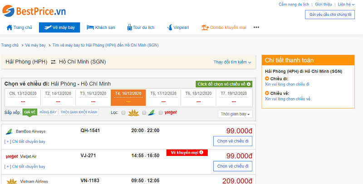Image resolution: width=363 pixels, height=184 pixels.
Task: Click flight time 20:00 - 22:00
Action: (145, 131)
